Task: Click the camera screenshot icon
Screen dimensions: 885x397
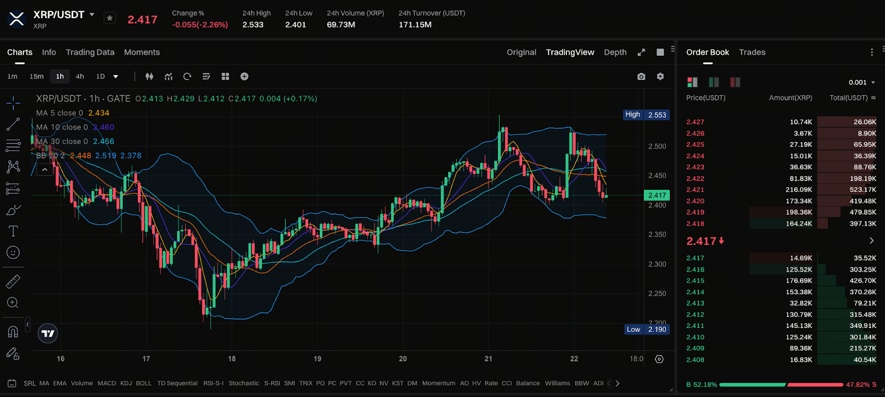Action: coord(641,77)
